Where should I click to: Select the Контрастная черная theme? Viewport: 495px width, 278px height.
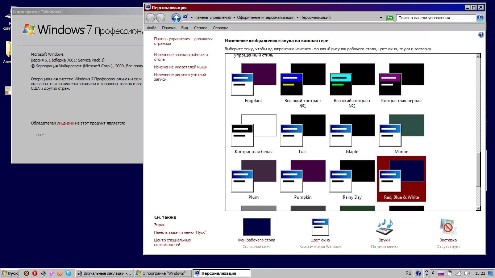tap(401, 83)
